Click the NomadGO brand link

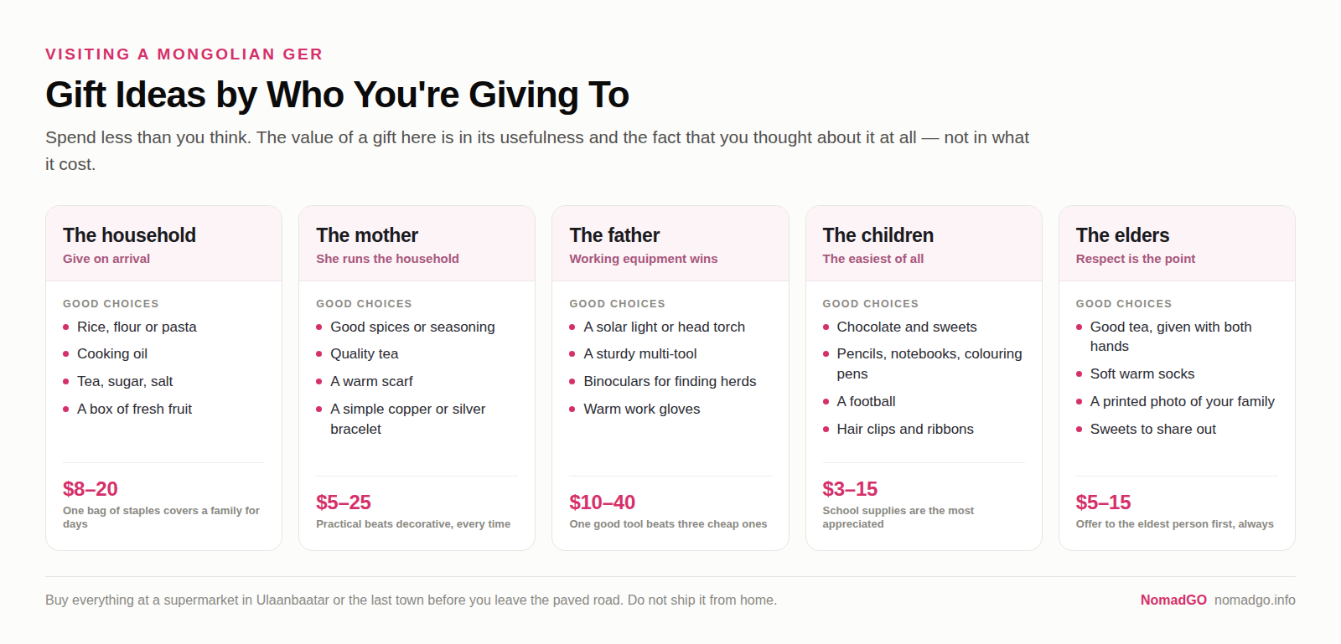(x=1173, y=600)
